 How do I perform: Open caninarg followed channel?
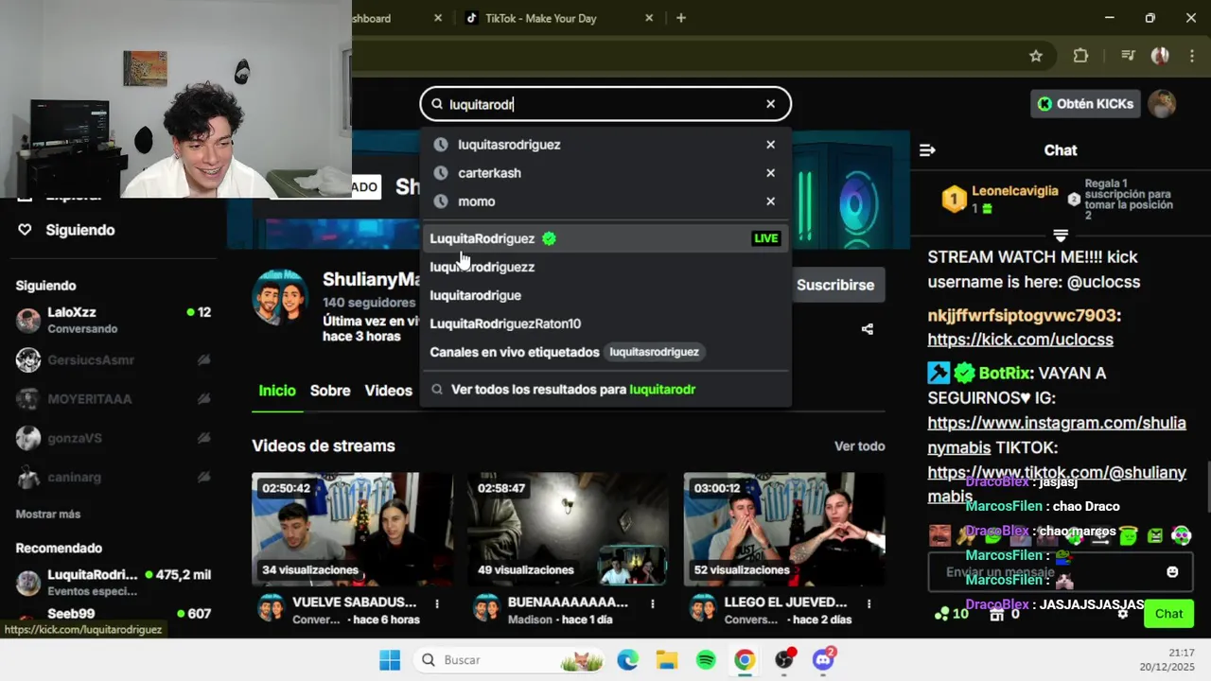pos(114,478)
